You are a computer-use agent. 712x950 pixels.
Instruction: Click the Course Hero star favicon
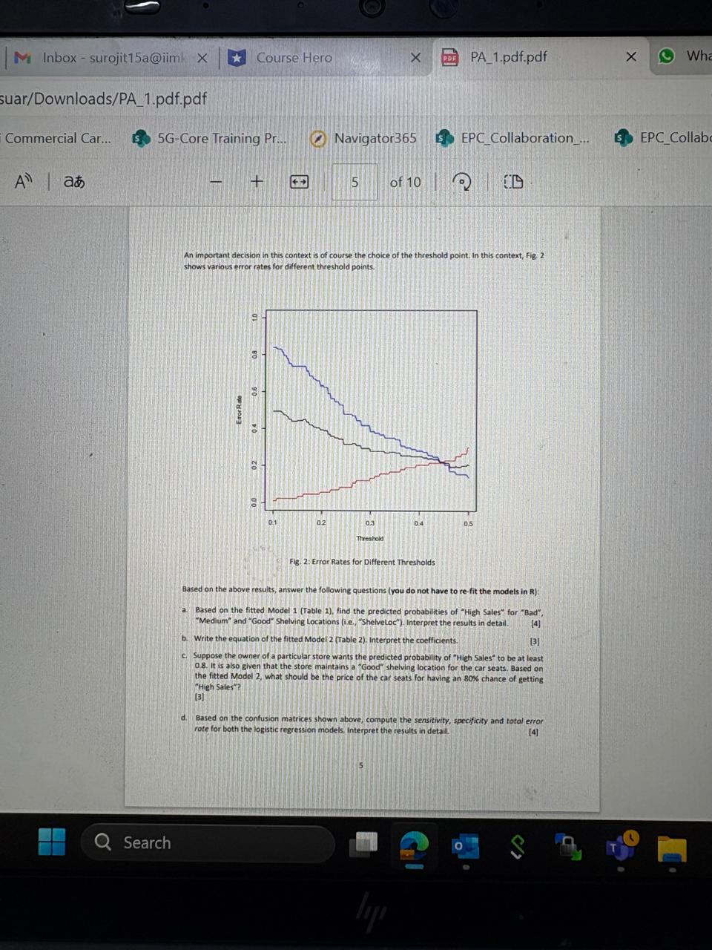(x=237, y=57)
